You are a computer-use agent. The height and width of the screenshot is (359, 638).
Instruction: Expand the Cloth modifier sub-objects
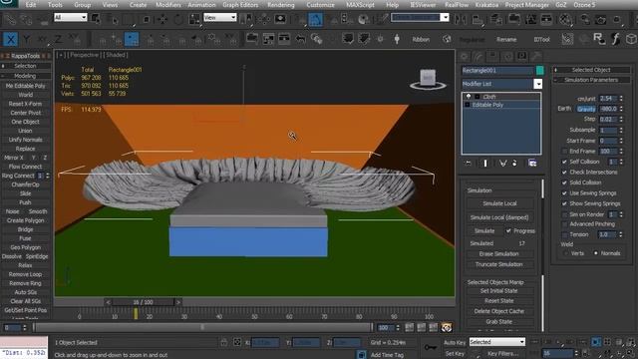(x=478, y=97)
